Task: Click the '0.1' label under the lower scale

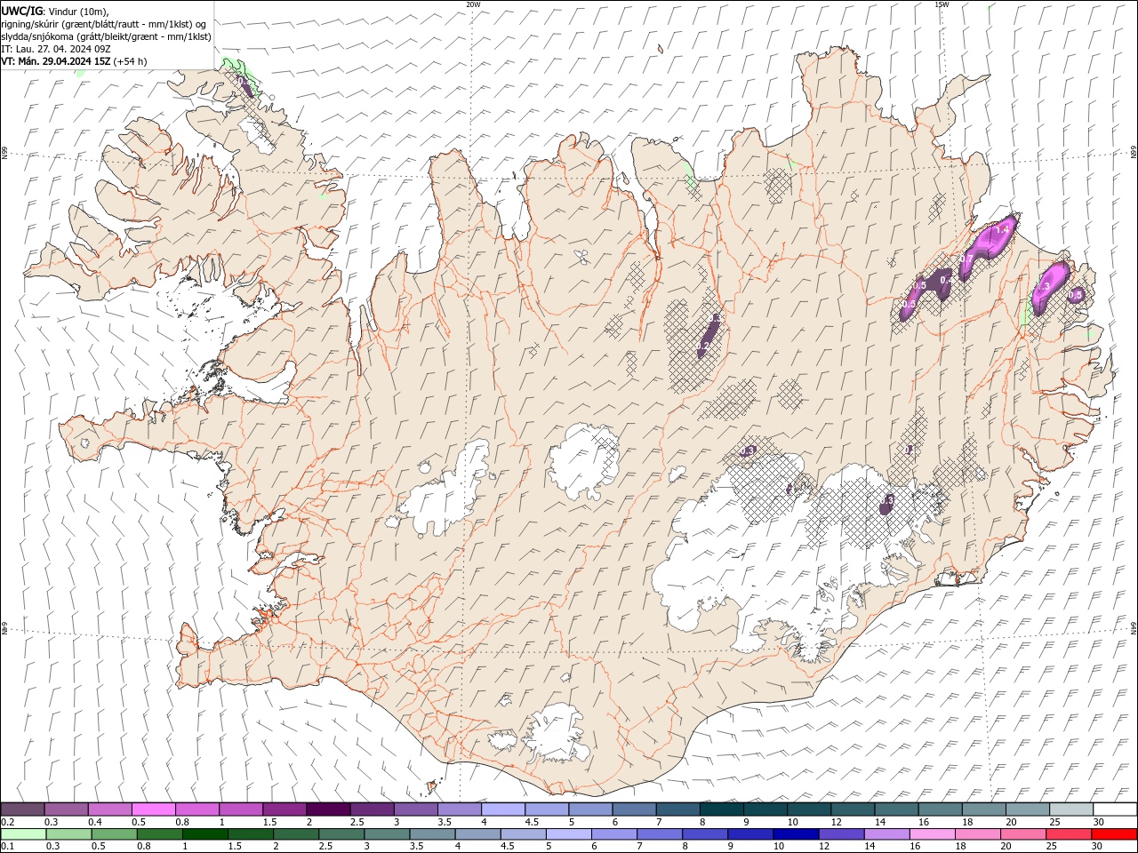Action: 8,847
